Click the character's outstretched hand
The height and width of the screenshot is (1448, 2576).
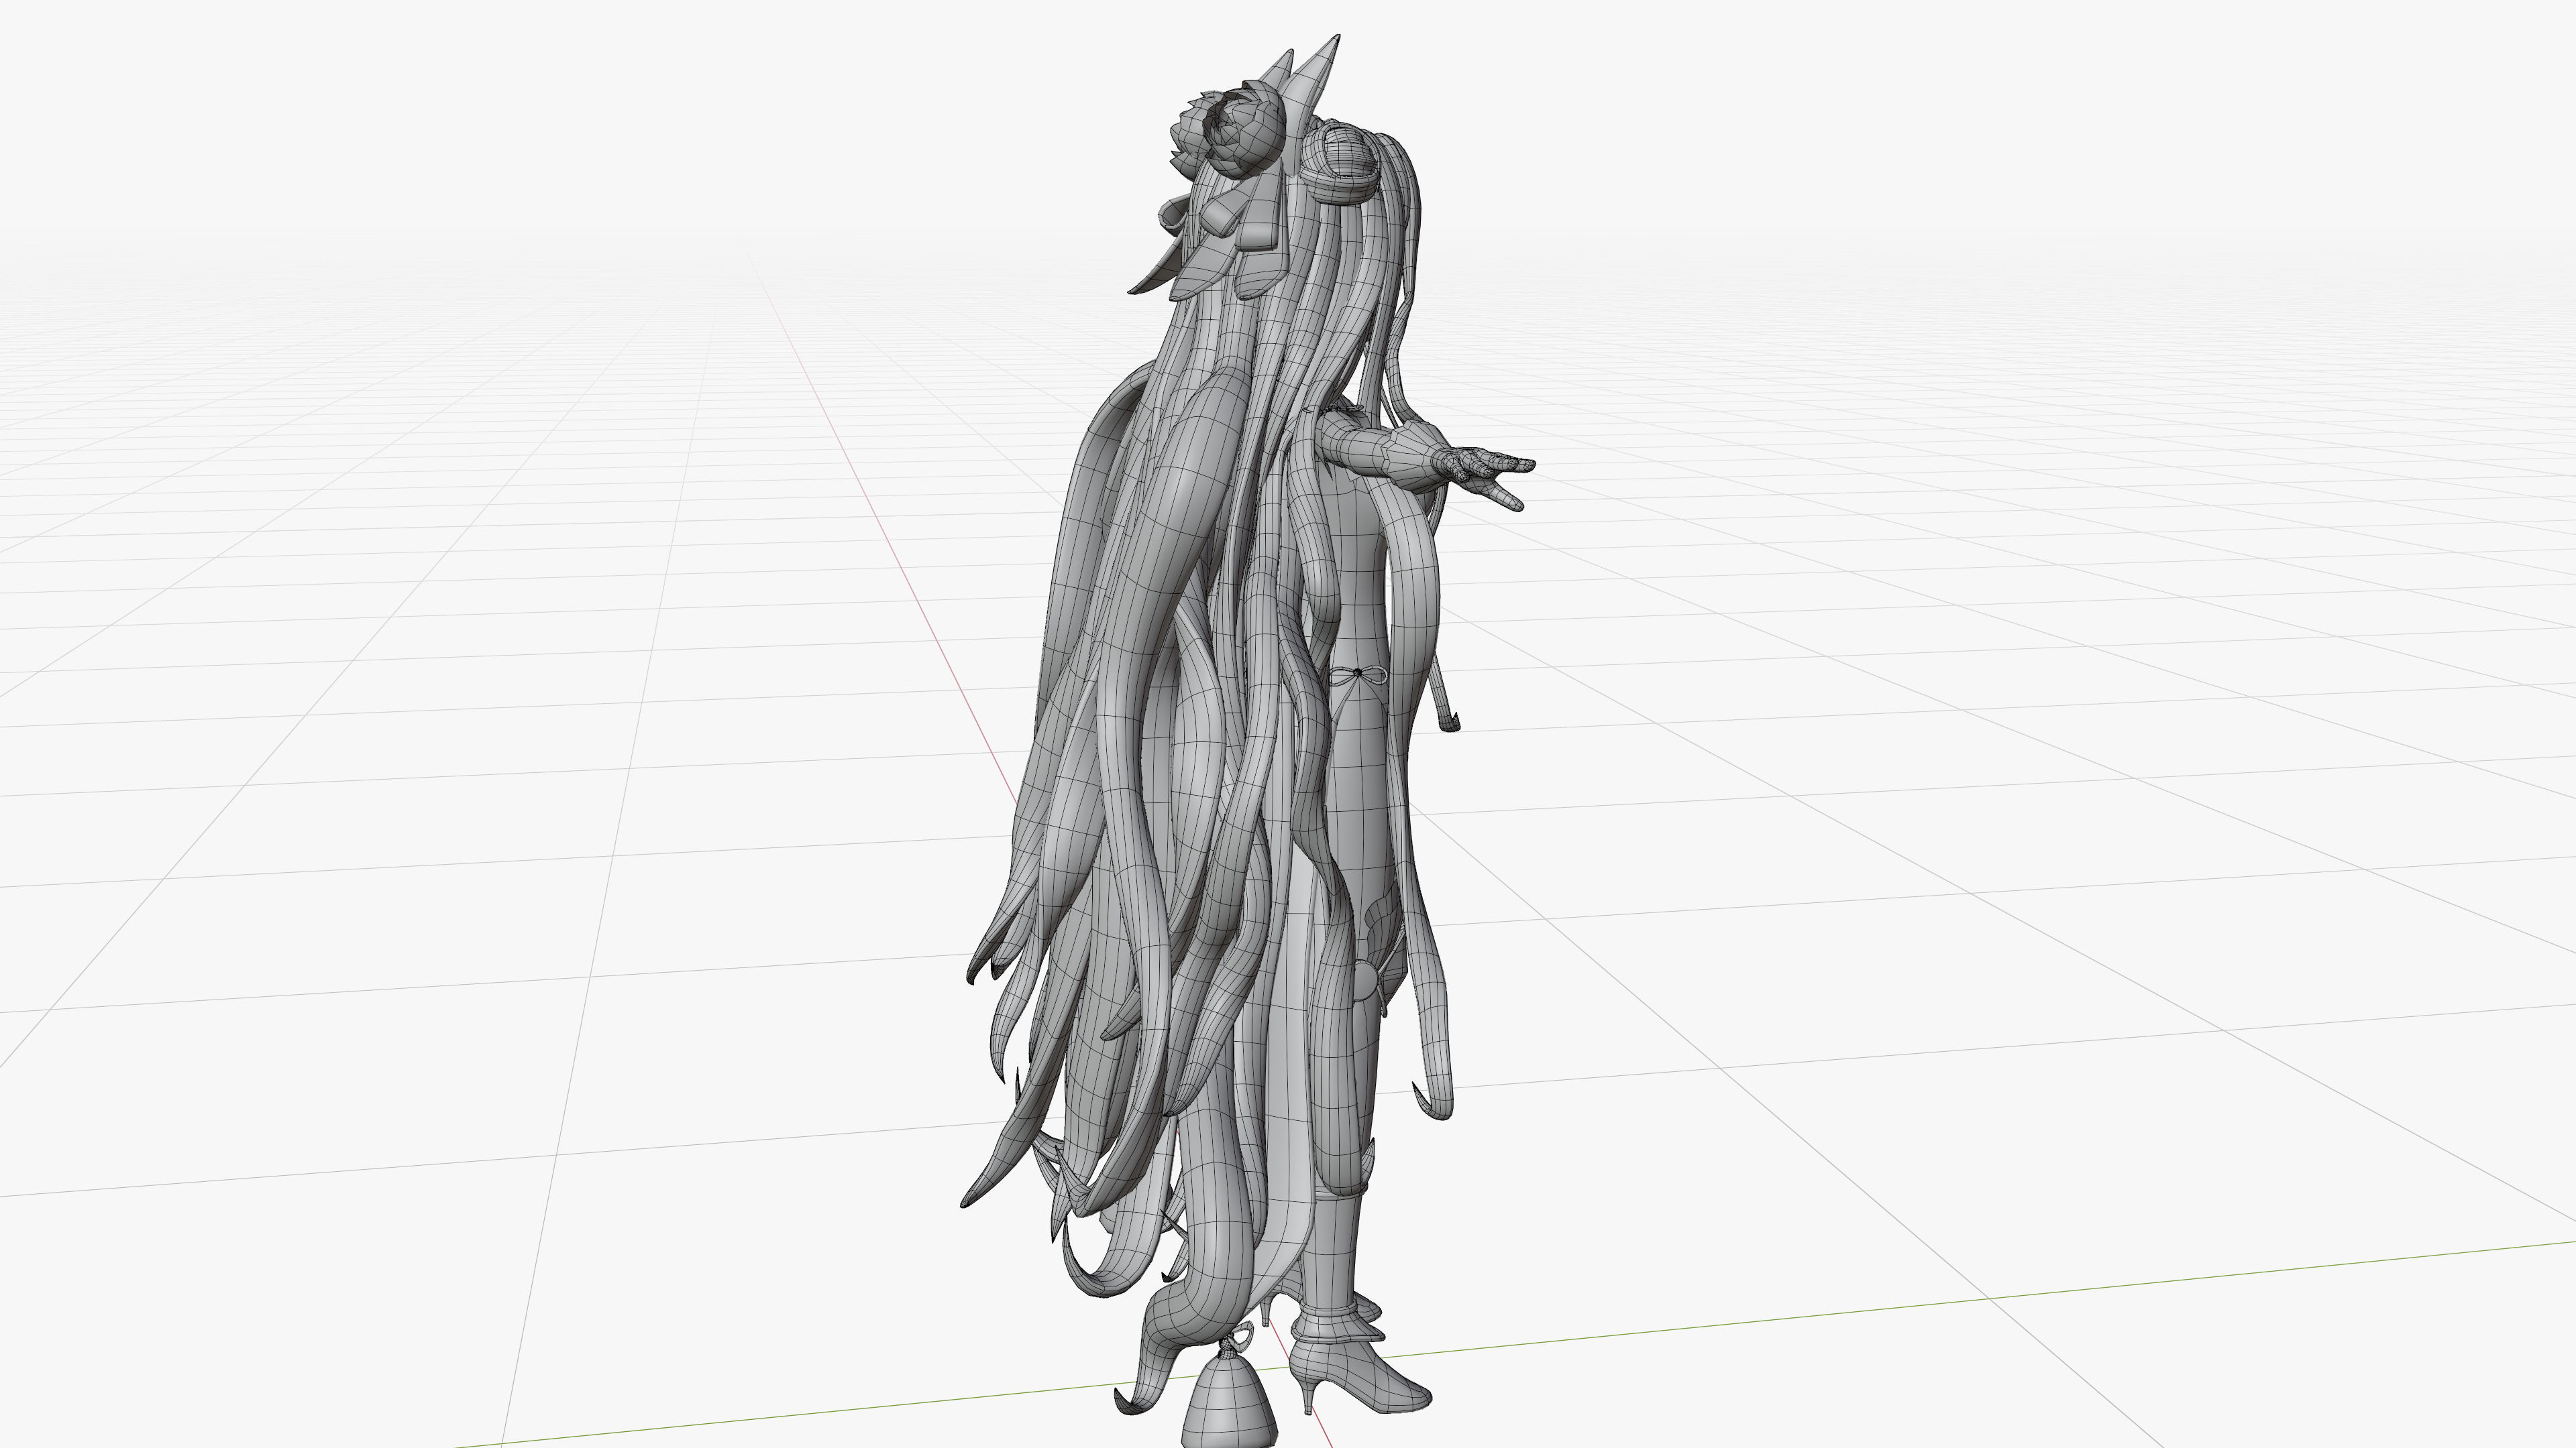(x=1484, y=476)
